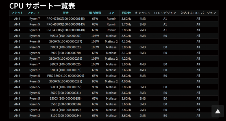Image resolution: width=226 pixels, height=121 pixels.
Task: Click 105W in the 3950X row
Action: (x=95, y=36)
